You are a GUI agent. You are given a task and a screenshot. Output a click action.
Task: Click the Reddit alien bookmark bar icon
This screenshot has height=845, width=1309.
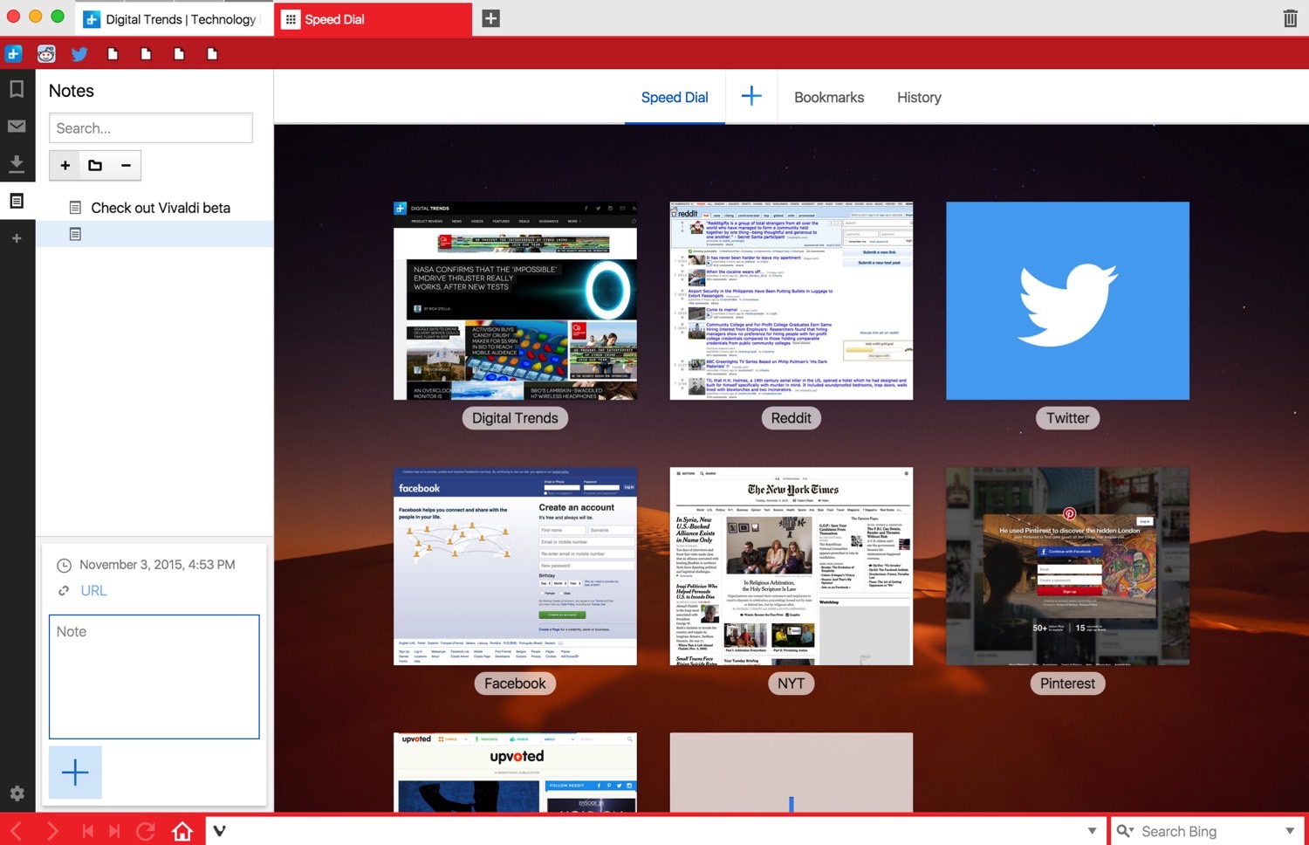[46, 54]
